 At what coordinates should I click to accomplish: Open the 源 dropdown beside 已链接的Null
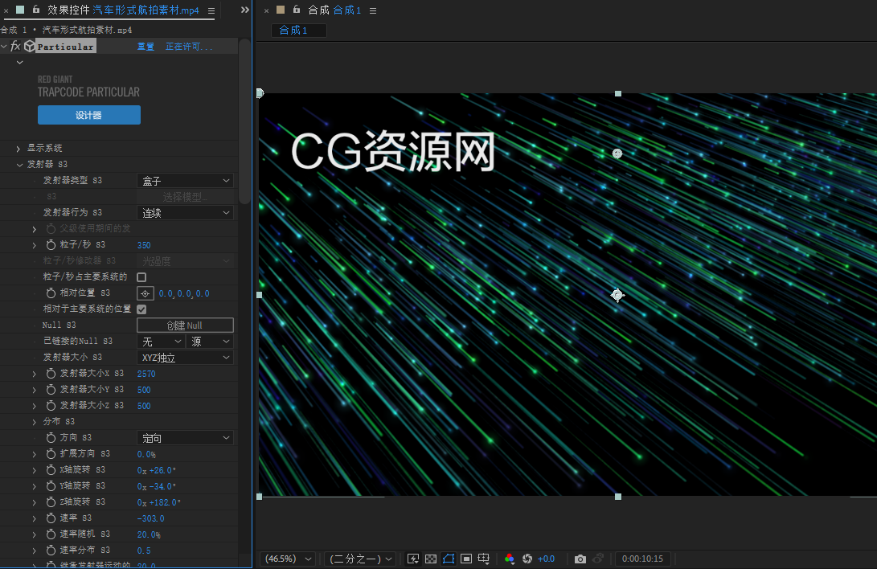tap(210, 342)
